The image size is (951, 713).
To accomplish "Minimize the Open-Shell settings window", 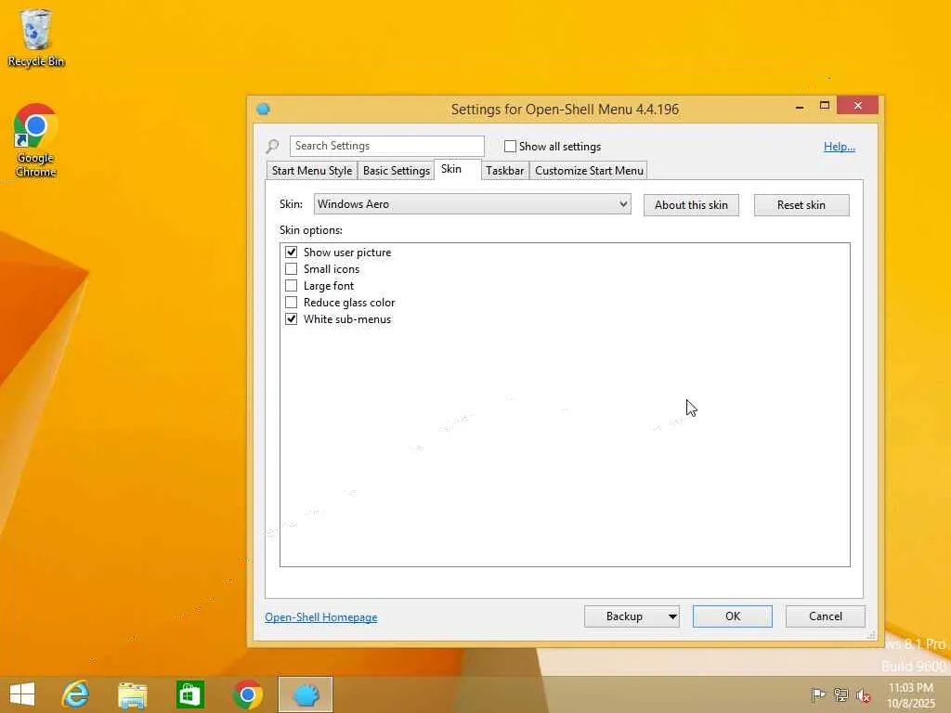I will pyautogui.click(x=800, y=107).
